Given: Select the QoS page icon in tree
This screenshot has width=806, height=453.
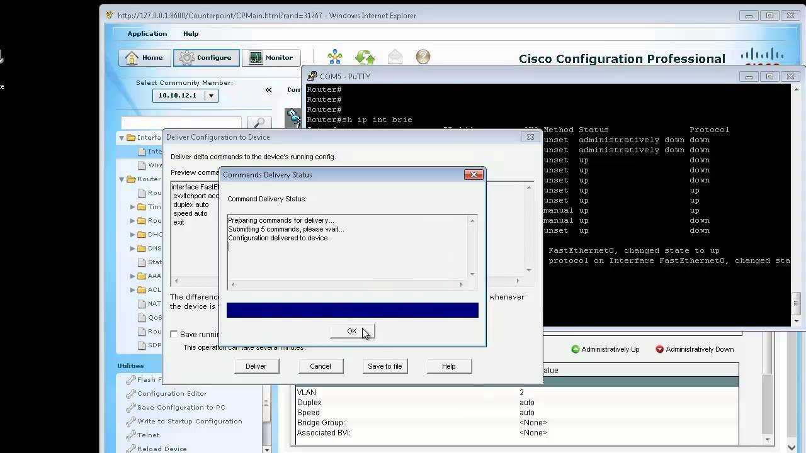Looking at the screenshot, I should pos(142,318).
